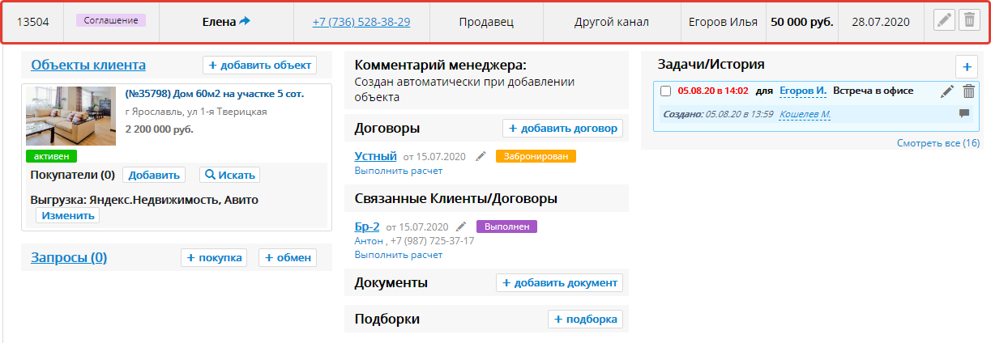Open the comment bubble icon on the task
Image resolution: width=991 pixels, height=343 pixels.
click(x=964, y=114)
